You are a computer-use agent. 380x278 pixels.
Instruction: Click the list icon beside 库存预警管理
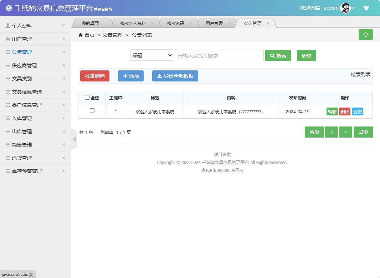[9, 171]
